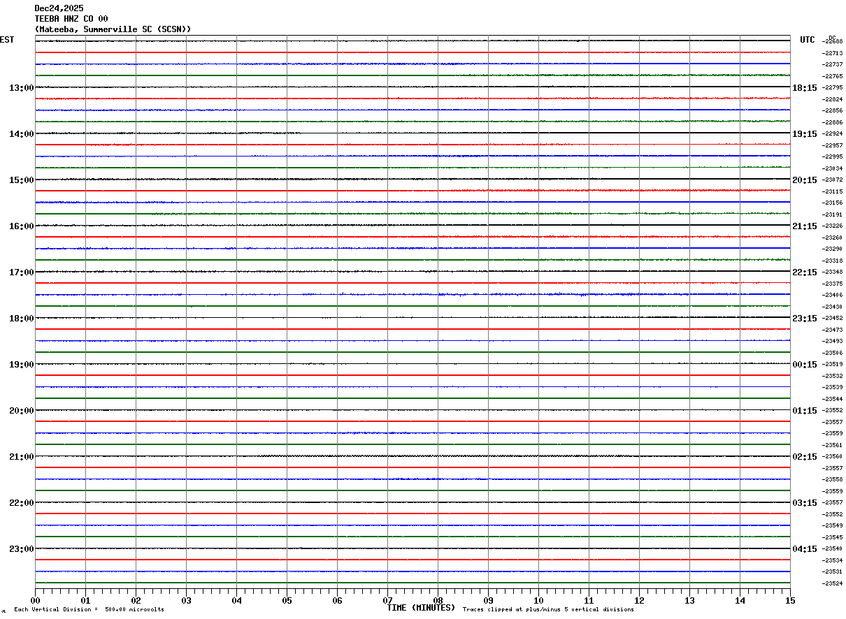This screenshot has height=619, width=846.
Task: Click the 03:15 UTC time label
Action: [805, 503]
